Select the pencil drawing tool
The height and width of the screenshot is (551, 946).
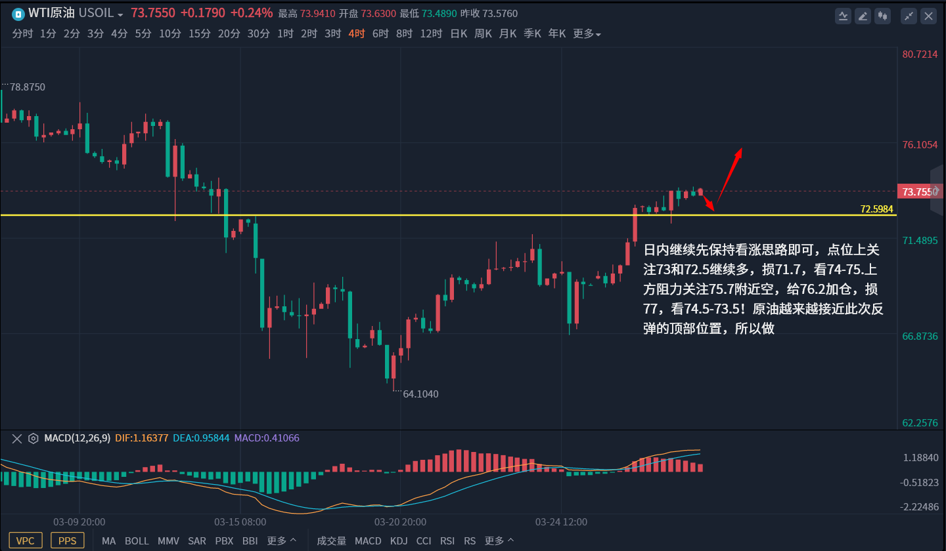pos(863,16)
